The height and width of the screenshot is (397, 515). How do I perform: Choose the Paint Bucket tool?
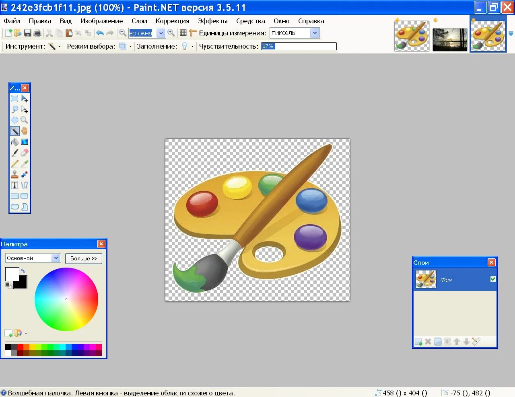15,141
